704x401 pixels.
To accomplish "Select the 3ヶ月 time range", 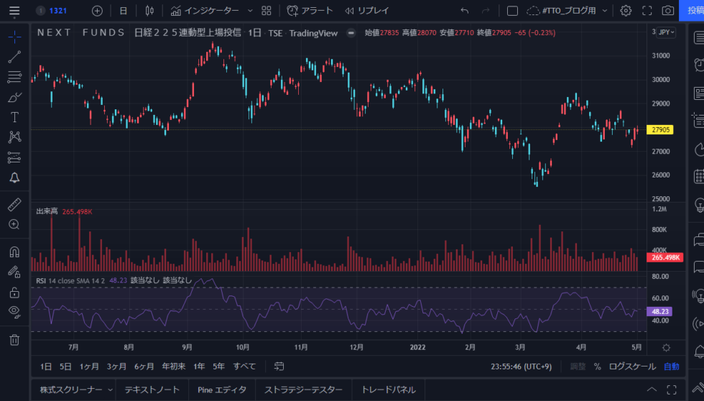I will pos(116,367).
